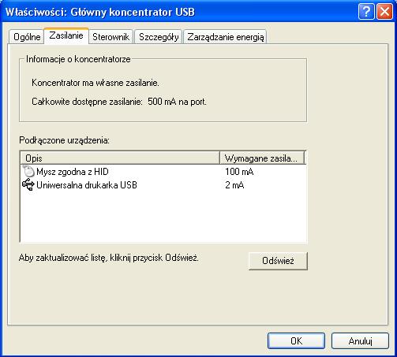This screenshot has height=357, width=397.
Task: Confirm with the OK button
Action: tap(297, 341)
